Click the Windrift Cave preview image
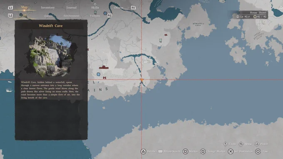283x159 pixels. [51, 56]
